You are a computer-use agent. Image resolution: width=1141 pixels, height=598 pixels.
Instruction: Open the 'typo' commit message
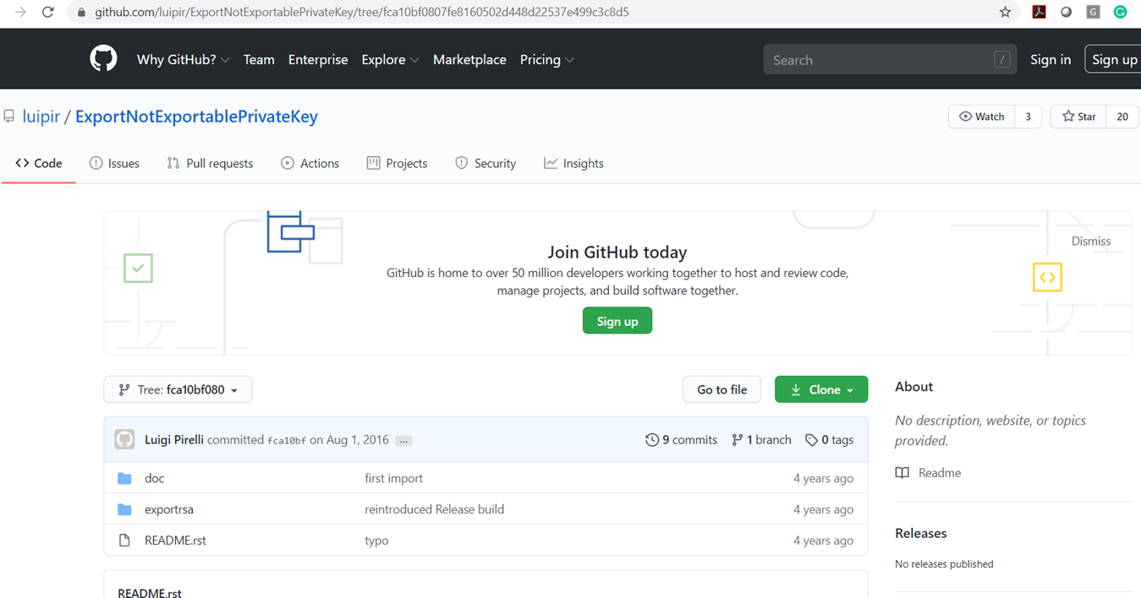click(376, 541)
